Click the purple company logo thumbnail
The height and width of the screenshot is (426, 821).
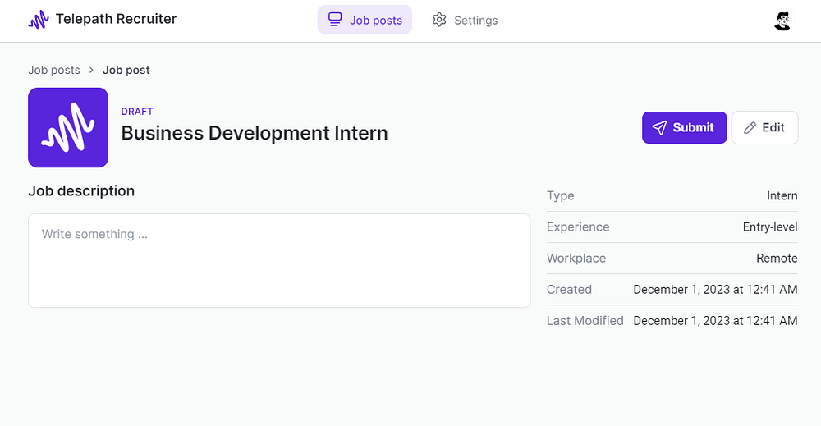[x=68, y=127]
